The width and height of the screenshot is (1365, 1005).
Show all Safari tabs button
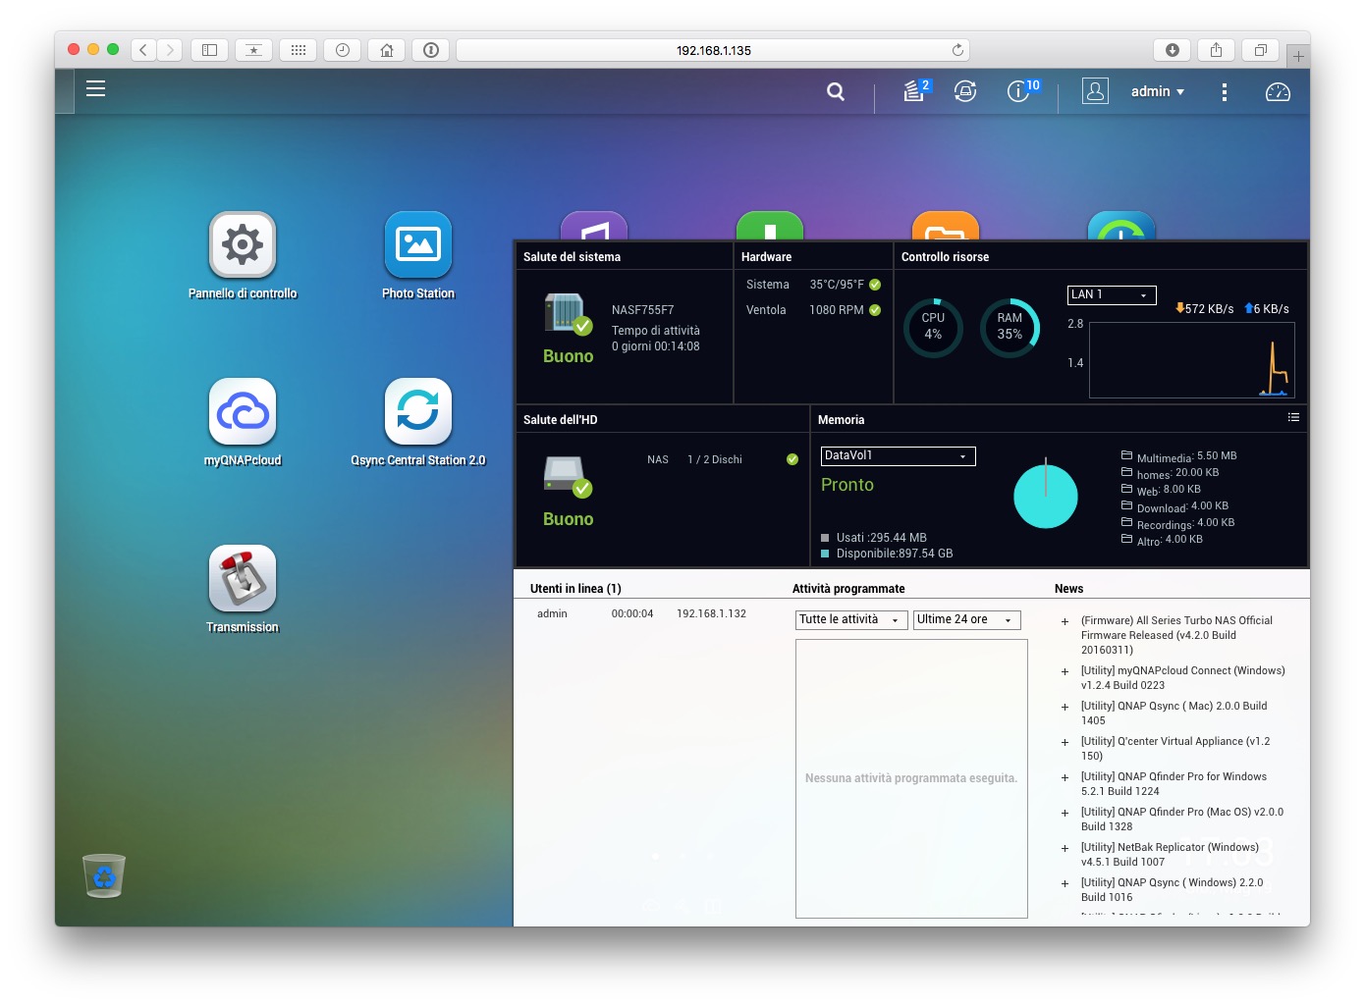click(x=1260, y=50)
